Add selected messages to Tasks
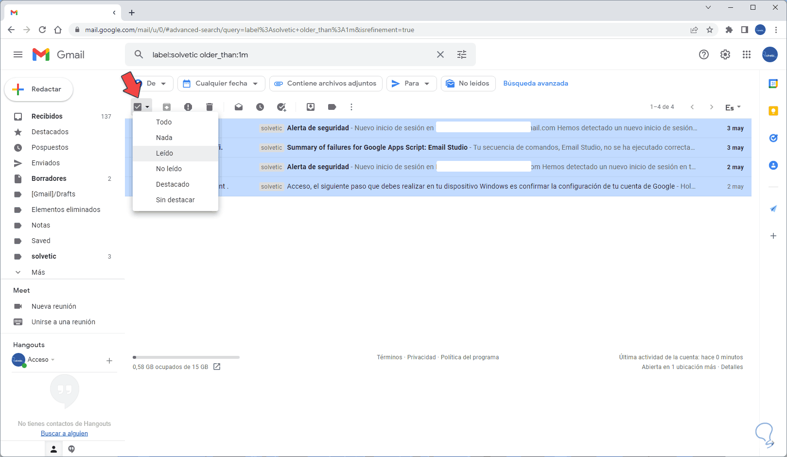This screenshot has height=457, width=787. click(x=281, y=107)
